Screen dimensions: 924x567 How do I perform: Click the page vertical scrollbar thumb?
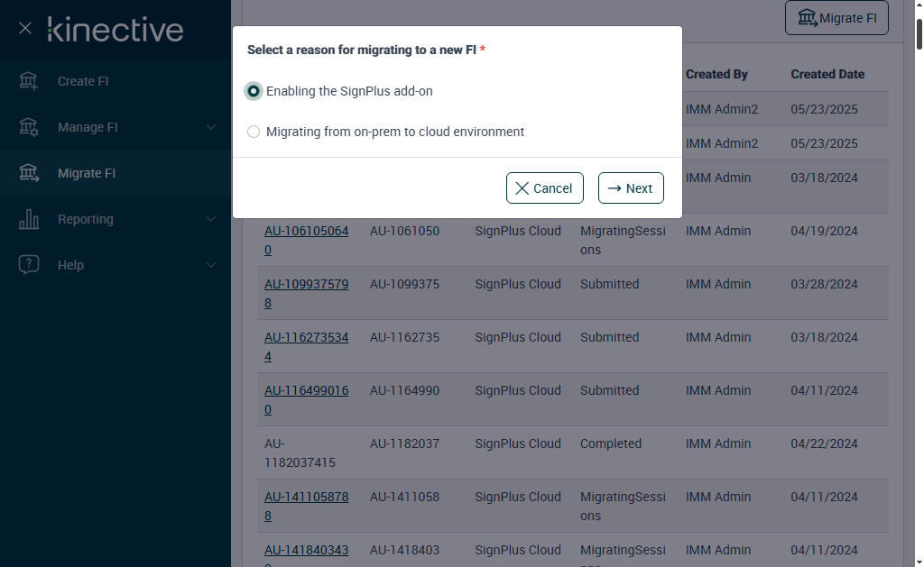(919, 34)
